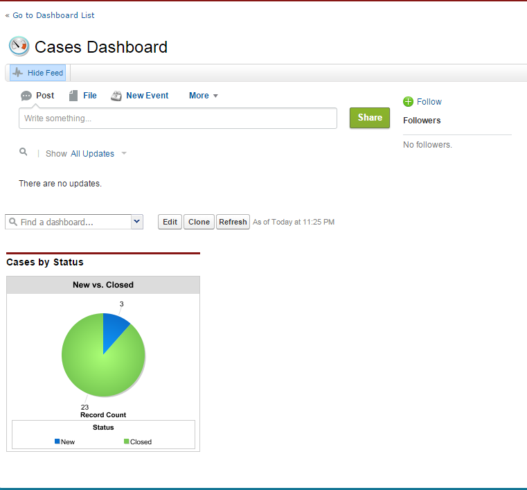Click the All Updates filter link
Screen dimensions: 527x490
(92, 154)
